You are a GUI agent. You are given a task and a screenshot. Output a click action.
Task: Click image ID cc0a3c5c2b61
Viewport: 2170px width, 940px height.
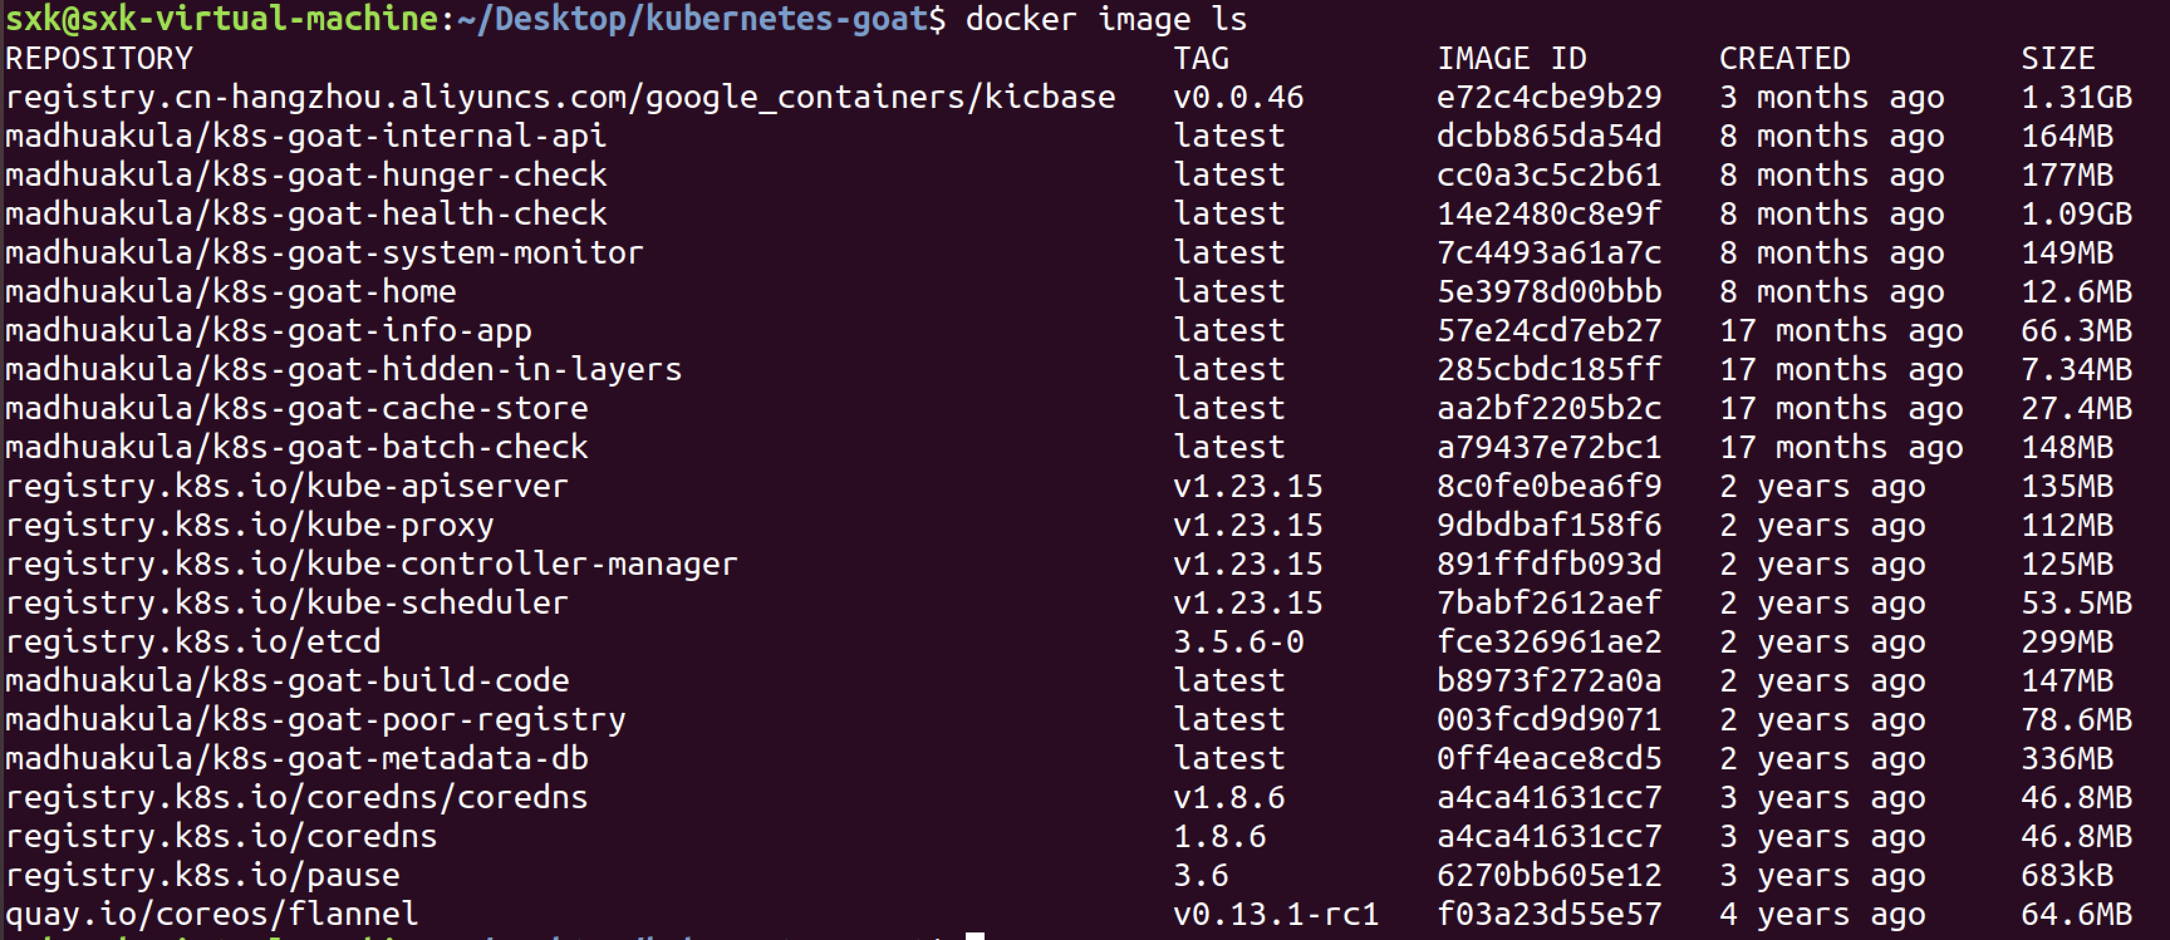(x=1548, y=175)
